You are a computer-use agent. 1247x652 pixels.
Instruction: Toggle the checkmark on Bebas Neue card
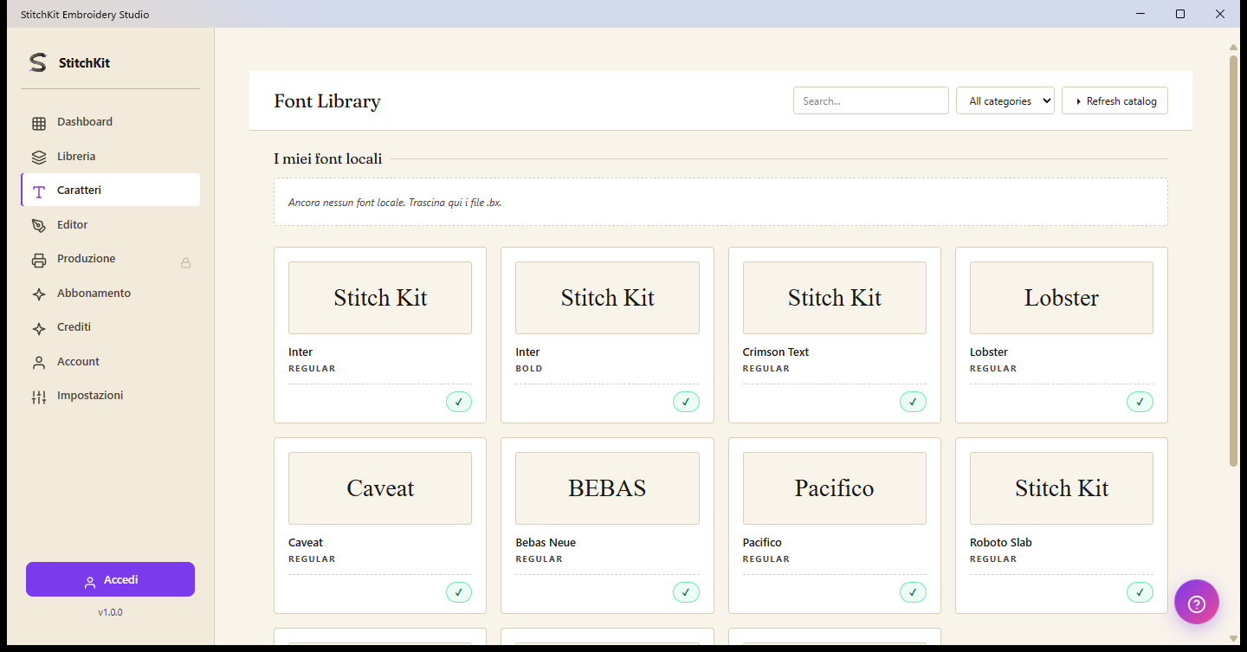[686, 592]
